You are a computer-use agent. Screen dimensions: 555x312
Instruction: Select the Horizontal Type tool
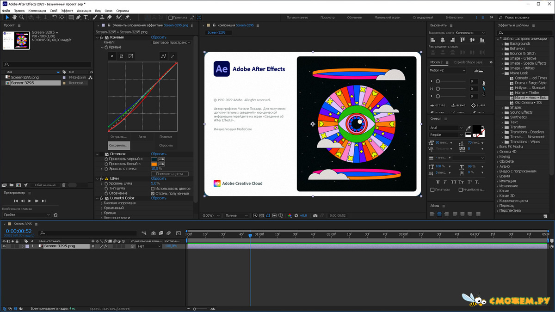[86, 18]
